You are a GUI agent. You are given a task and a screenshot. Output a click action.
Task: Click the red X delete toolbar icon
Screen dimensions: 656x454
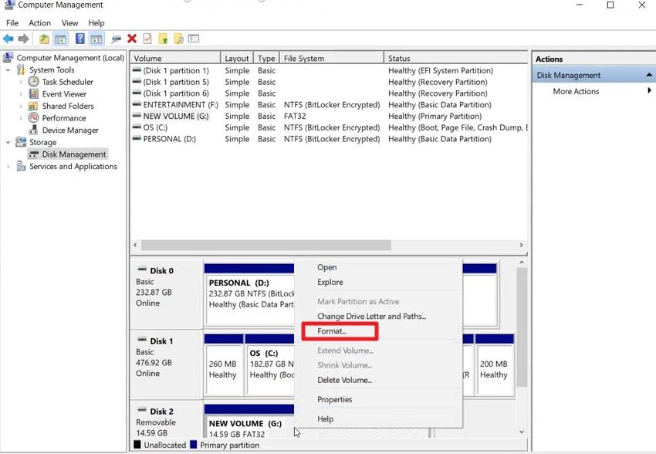(x=131, y=39)
